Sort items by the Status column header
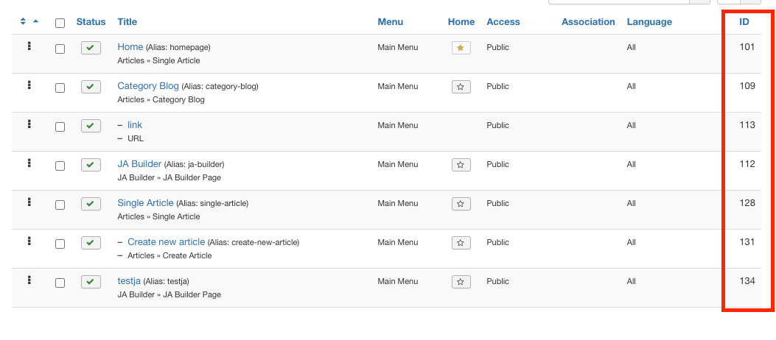Image resolution: width=776 pixels, height=340 pixels. 91,22
